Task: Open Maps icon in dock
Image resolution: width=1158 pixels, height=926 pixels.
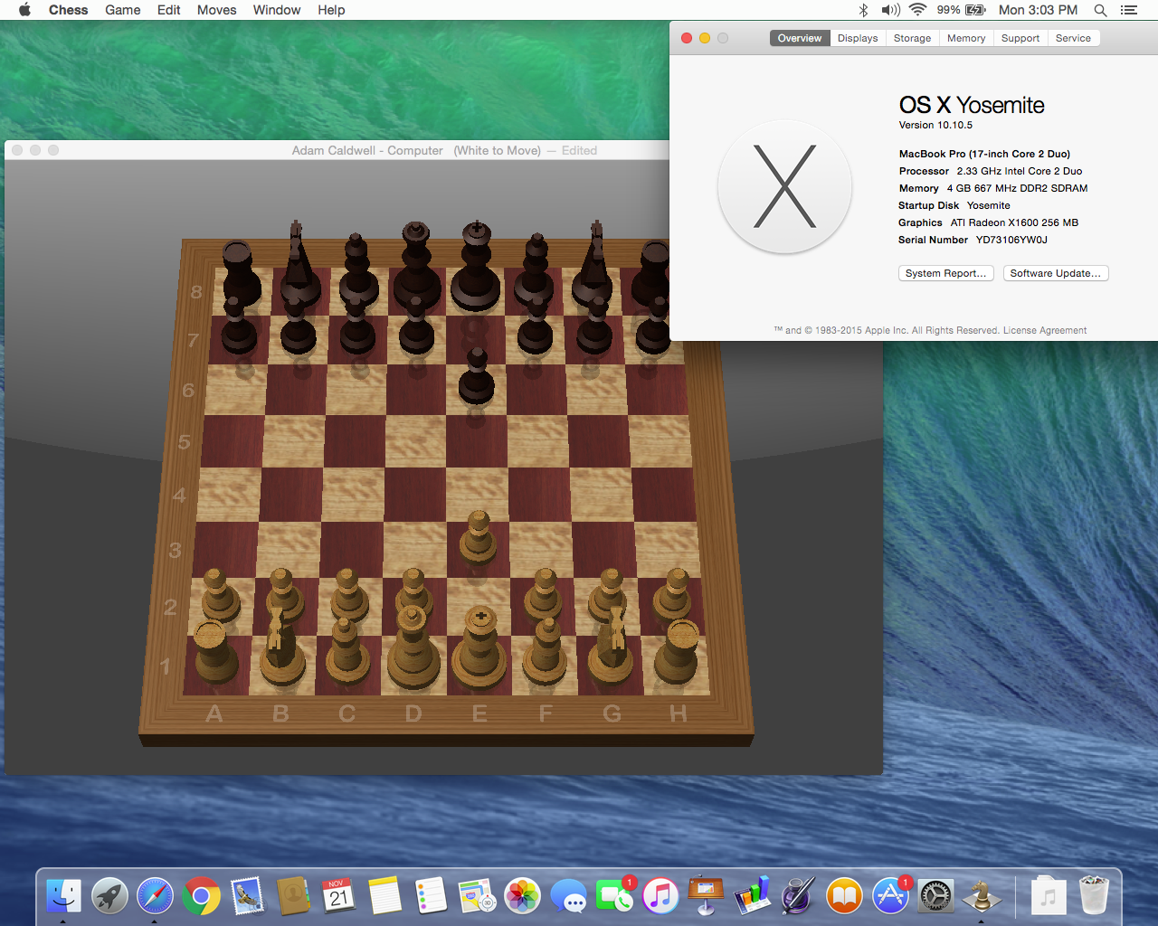Action: [x=477, y=896]
